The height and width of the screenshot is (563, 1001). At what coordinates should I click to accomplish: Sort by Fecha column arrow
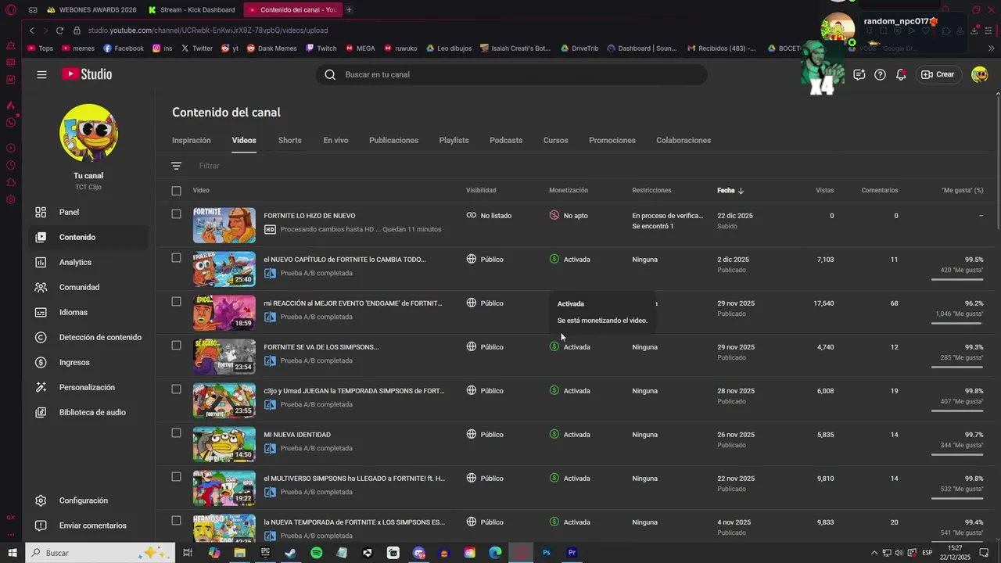[x=741, y=190]
